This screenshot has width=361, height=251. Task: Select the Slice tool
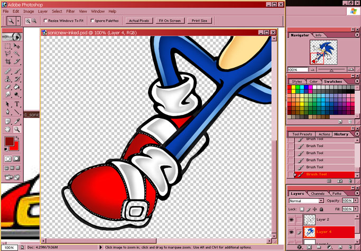click(16, 61)
